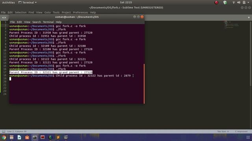Viewport: 252px width, 141px height.
Task: Click highlighted line "Parent Process ID : 32321"
Action: coord(51,72)
